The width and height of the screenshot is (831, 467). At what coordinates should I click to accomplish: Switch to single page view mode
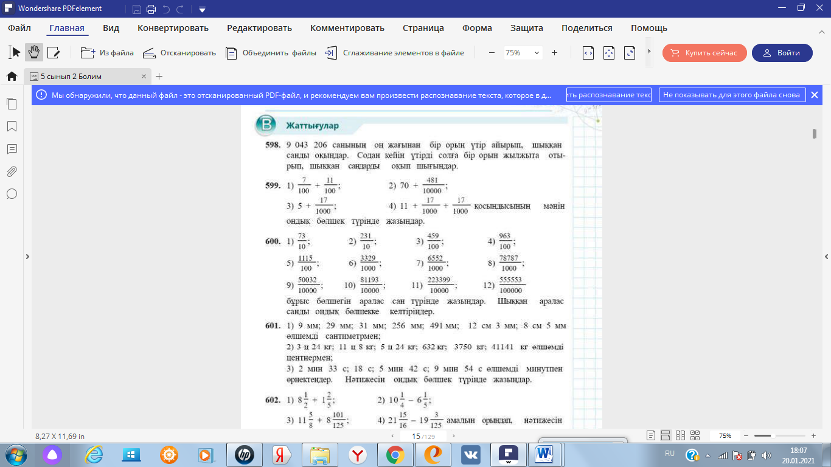[x=651, y=435]
